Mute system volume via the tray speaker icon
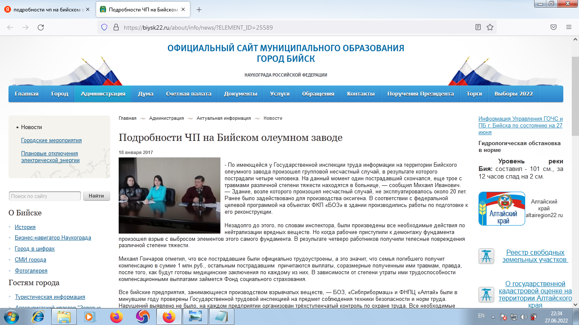Image resolution: width=579 pixels, height=325 pixels. (x=524, y=316)
